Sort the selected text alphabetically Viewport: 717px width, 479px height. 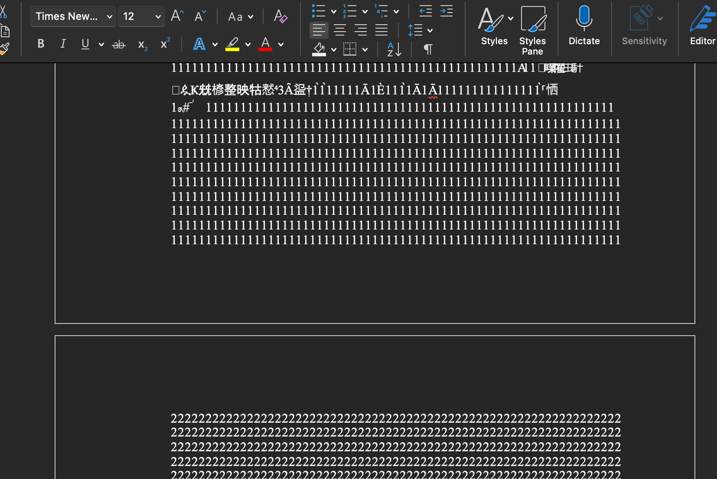(x=394, y=49)
